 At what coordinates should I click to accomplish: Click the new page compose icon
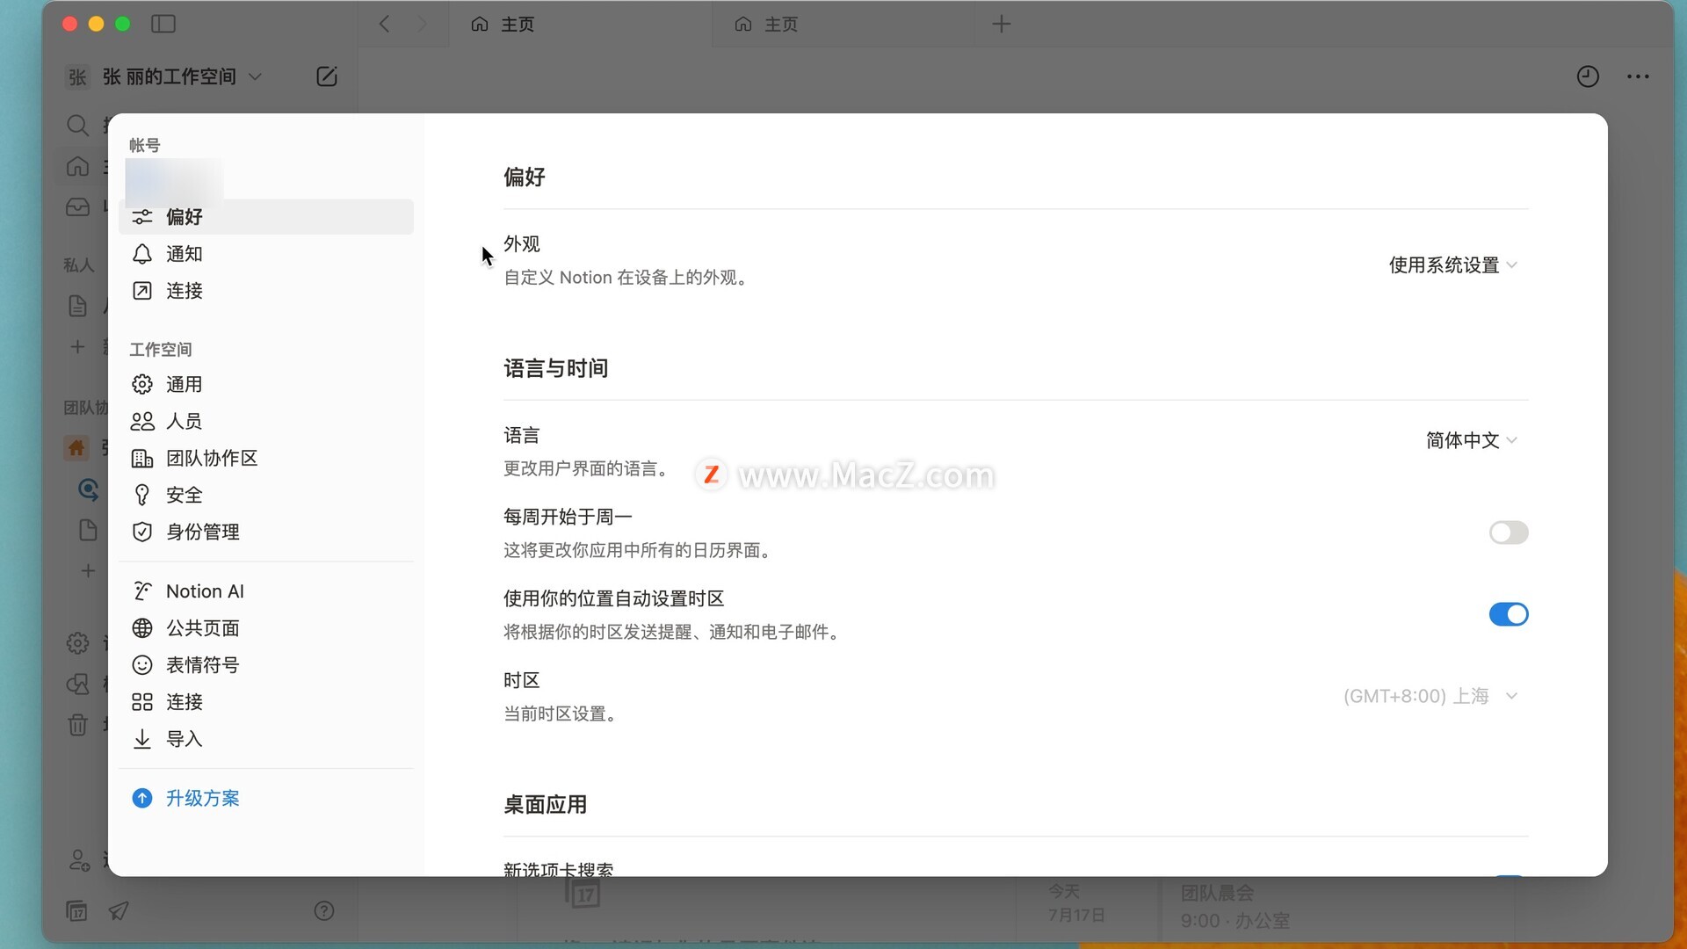[x=327, y=76]
